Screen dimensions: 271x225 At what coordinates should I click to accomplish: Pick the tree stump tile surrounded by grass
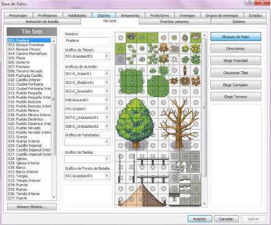pos(163,59)
